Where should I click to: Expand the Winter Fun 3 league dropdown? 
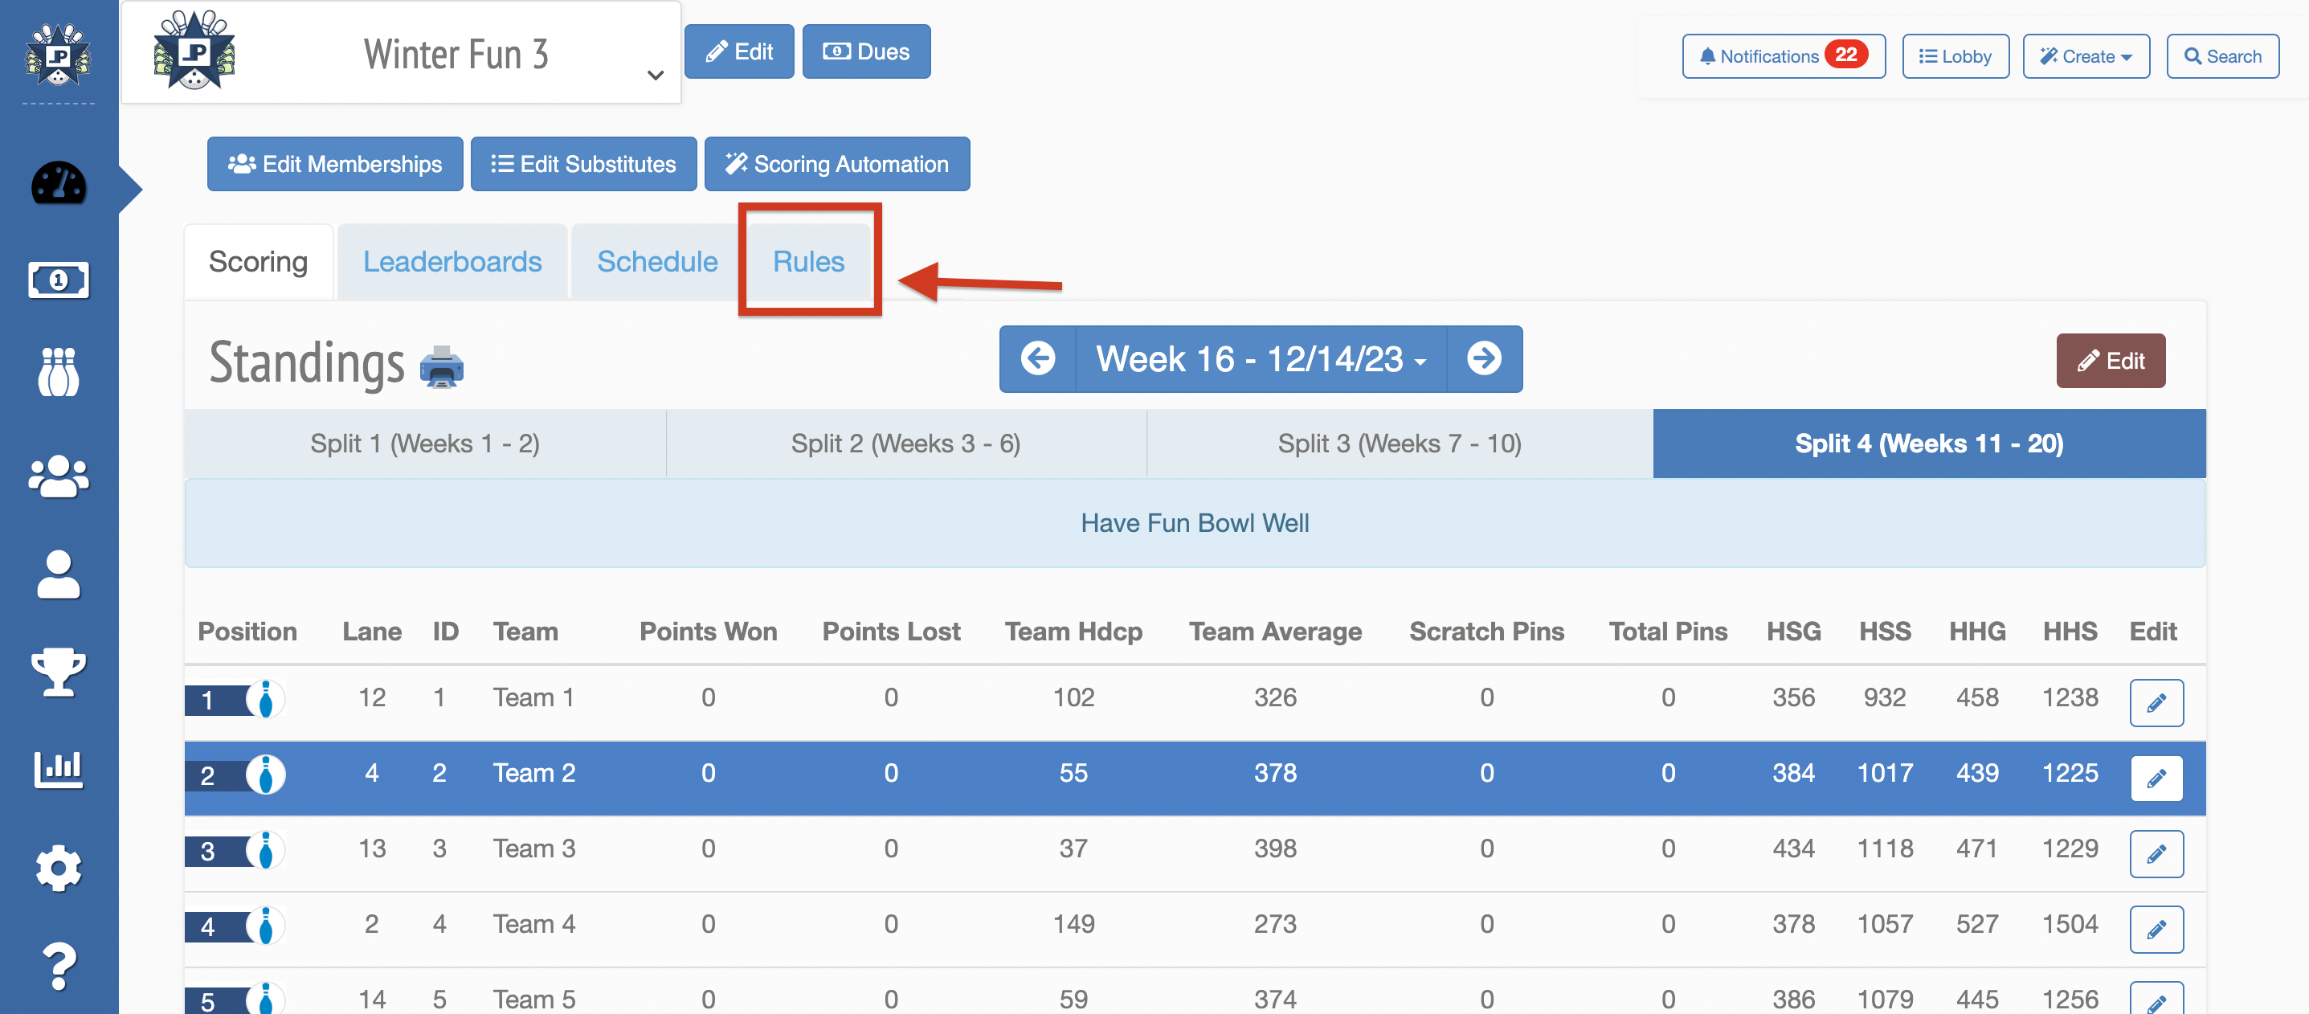point(656,76)
